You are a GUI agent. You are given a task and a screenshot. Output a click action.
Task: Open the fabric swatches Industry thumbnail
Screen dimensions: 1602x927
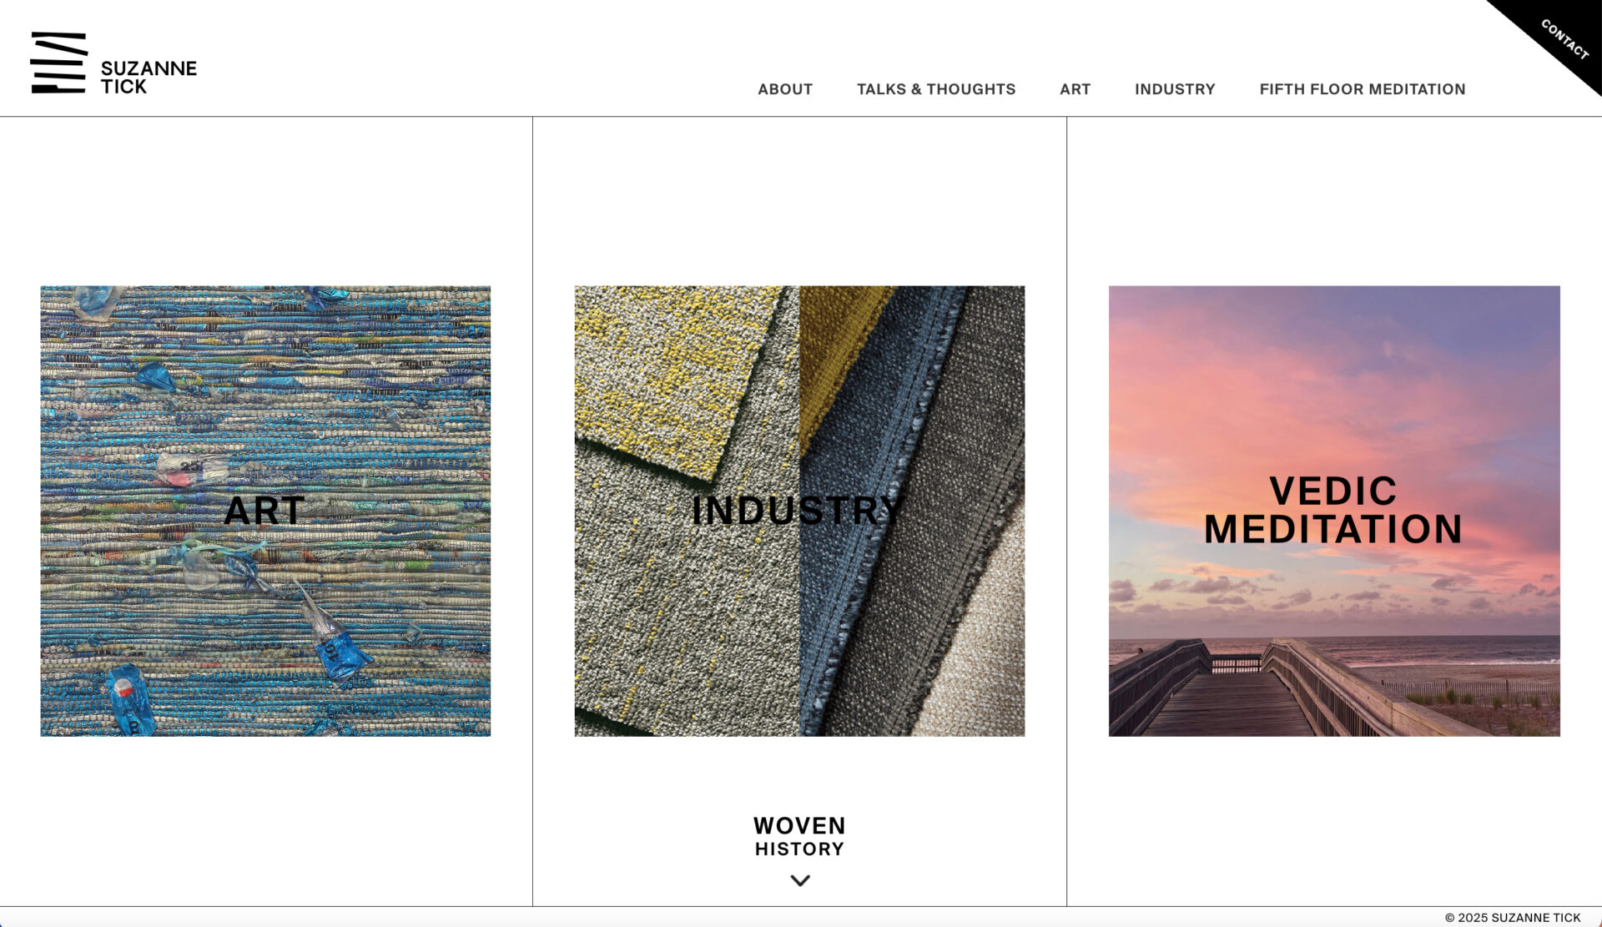tap(799, 511)
